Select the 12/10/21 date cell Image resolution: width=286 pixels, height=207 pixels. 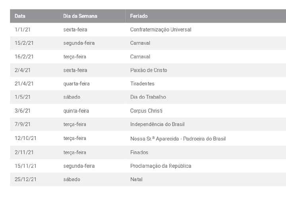(25, 138)
